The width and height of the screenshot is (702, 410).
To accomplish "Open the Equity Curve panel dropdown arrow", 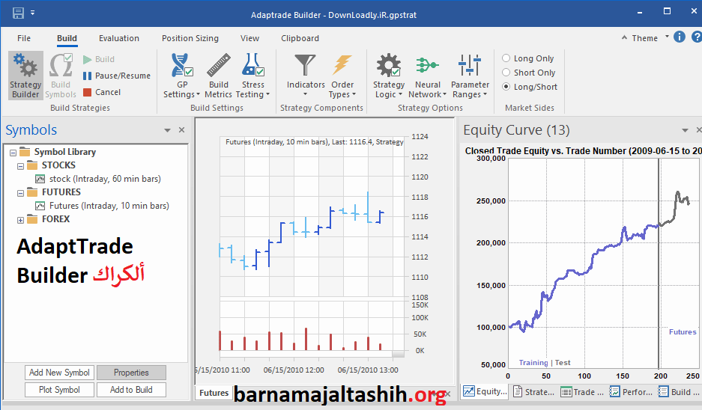I will point(685,130).
